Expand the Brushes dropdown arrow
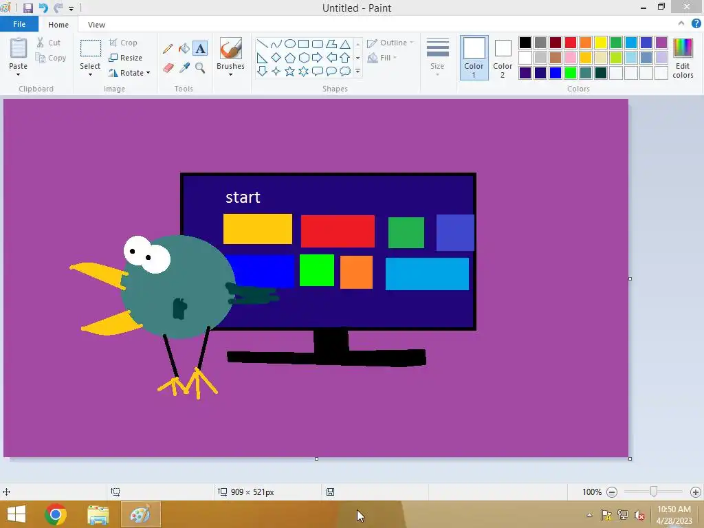The image size is (704, 528). [x=231, y=74]
